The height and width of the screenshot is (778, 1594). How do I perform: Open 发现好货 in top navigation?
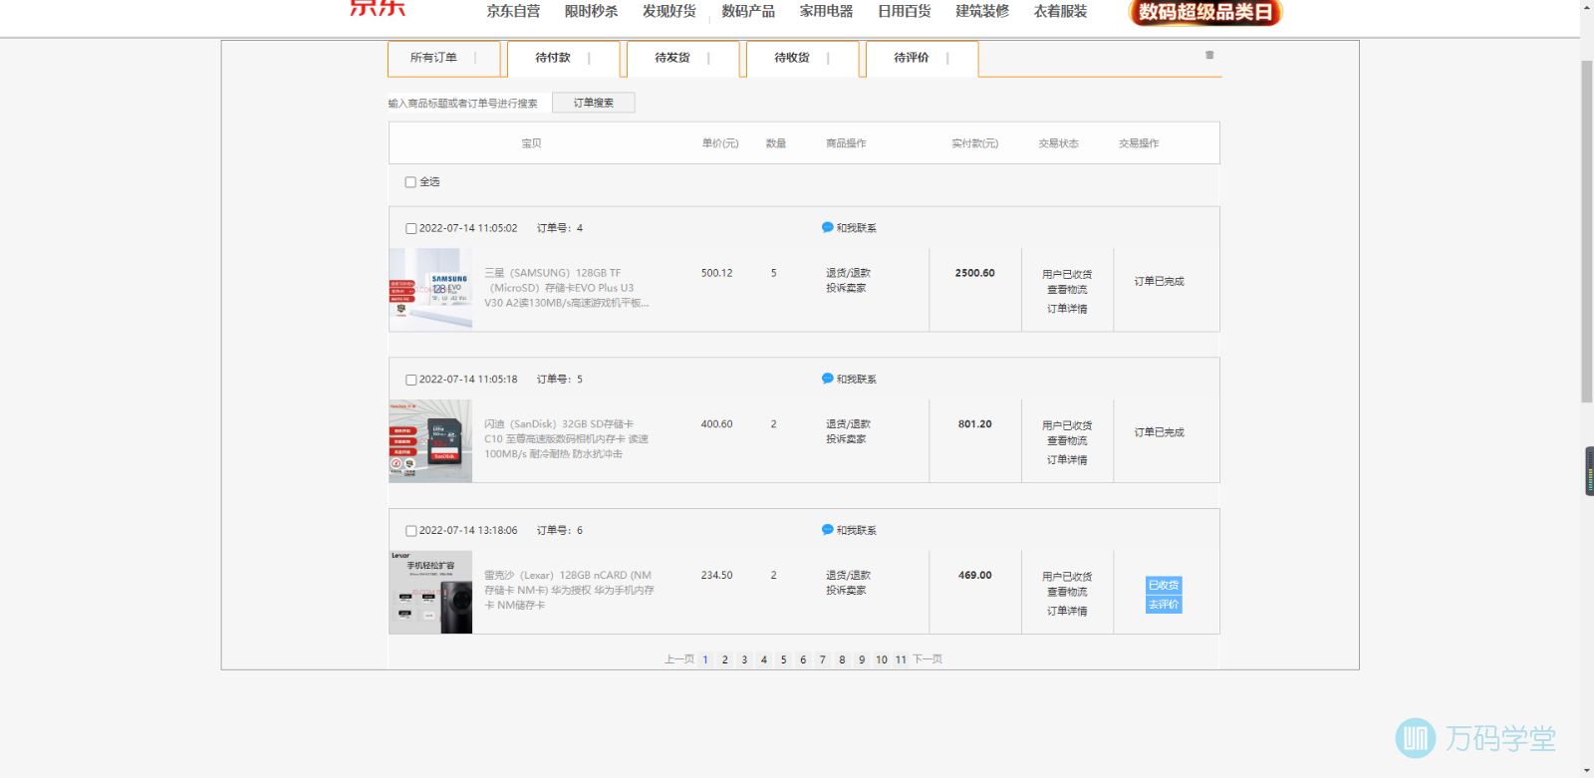point(668,11)
